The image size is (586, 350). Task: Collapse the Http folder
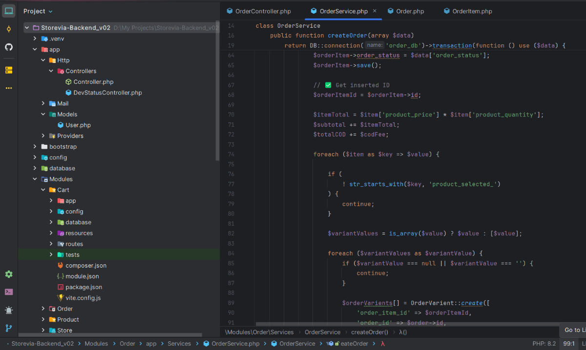(43, 60)
